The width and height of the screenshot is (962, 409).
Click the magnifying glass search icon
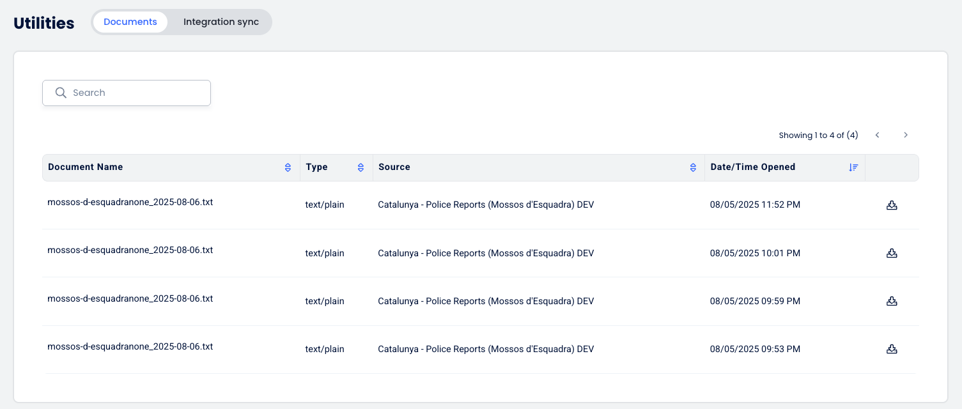coord(61,93)
